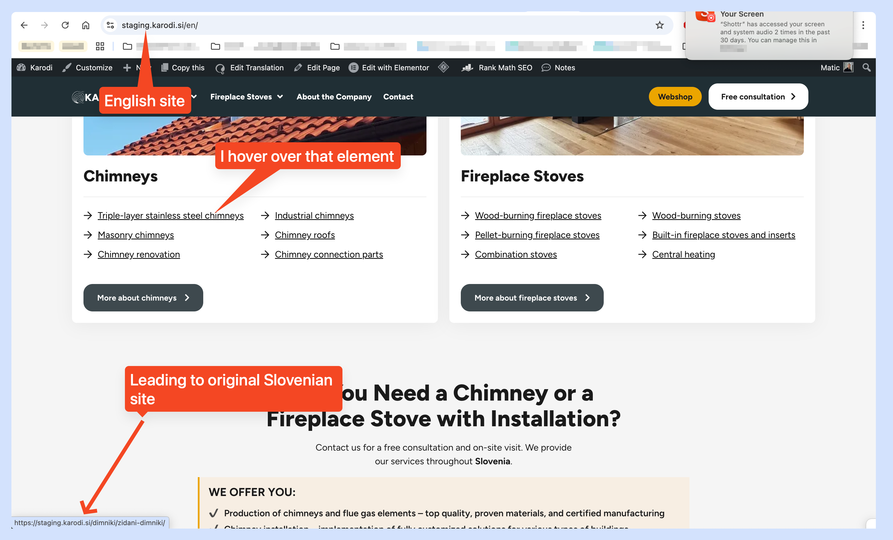Open the About the Company menu item
Screen dimensions: 893x540
[334, 97]
